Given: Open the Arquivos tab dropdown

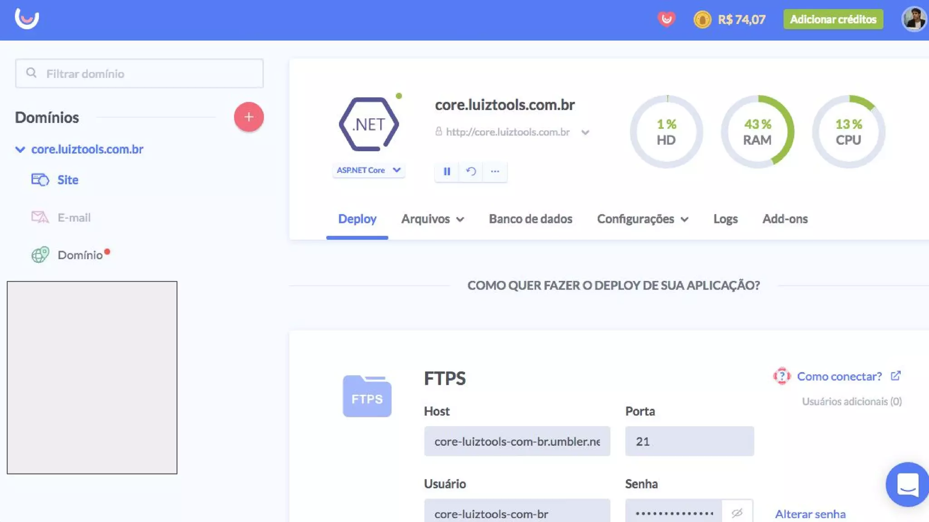Looking at the screenshot, I should click(432, 219).
